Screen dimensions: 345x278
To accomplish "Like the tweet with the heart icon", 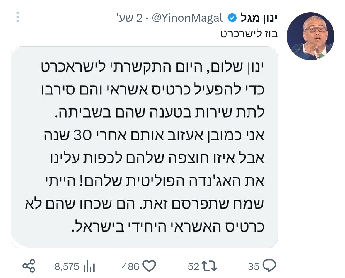I will click(148, 266).
